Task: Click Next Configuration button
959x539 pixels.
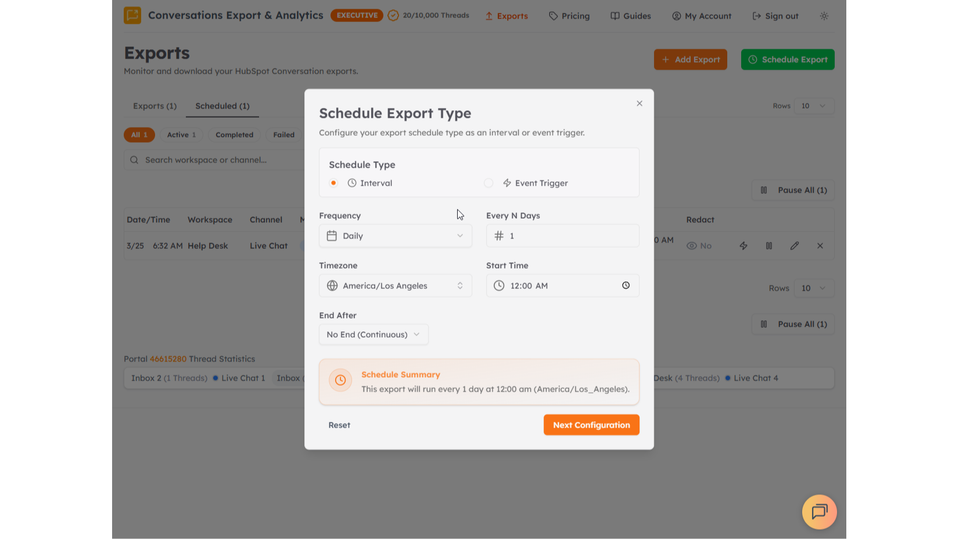Action: 591,425
